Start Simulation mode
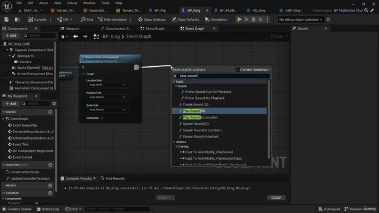379x213 pixels. tap(216, 20)
